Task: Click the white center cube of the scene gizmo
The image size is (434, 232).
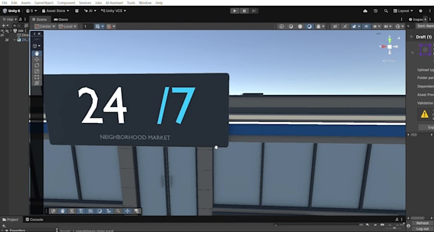Action: [389, 47]
